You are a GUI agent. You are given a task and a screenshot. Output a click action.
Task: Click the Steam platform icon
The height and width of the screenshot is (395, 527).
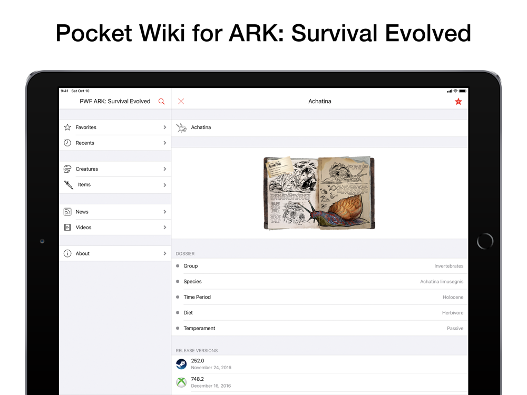(181, 364)
